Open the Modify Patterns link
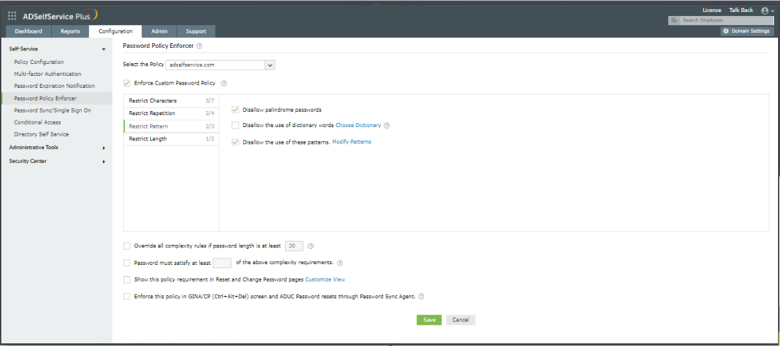This screenshot has height=346, width=780. click(352, 142)
